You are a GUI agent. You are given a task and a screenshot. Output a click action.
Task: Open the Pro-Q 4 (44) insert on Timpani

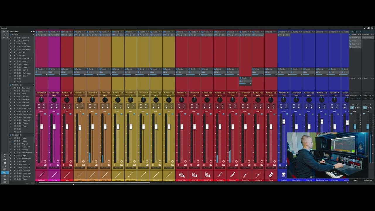tap(284, 35)
